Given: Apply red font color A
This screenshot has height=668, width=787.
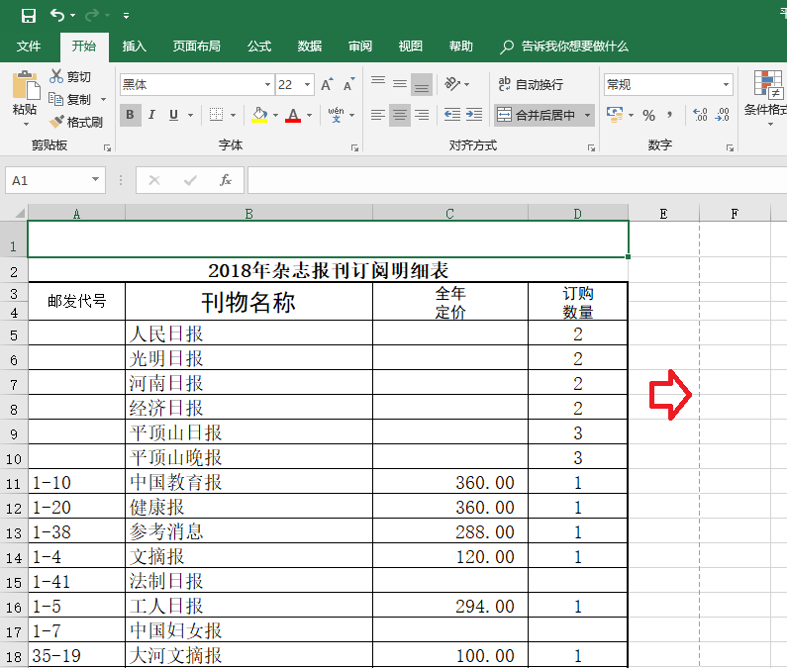Looking at the screenshot, I should coord(293,115).
